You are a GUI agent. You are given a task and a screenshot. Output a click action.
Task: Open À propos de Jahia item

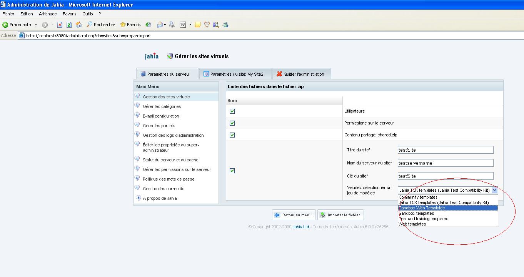[x=160, y=198]
